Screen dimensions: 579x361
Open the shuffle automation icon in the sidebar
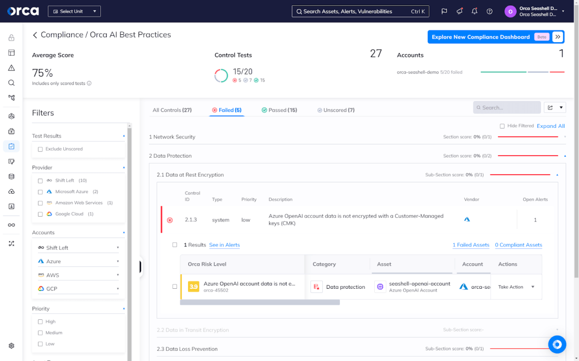[x=11, y=243]
